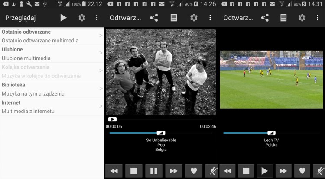
Task: Toggle mute in the Lech TV player
Action: point(320,171)
